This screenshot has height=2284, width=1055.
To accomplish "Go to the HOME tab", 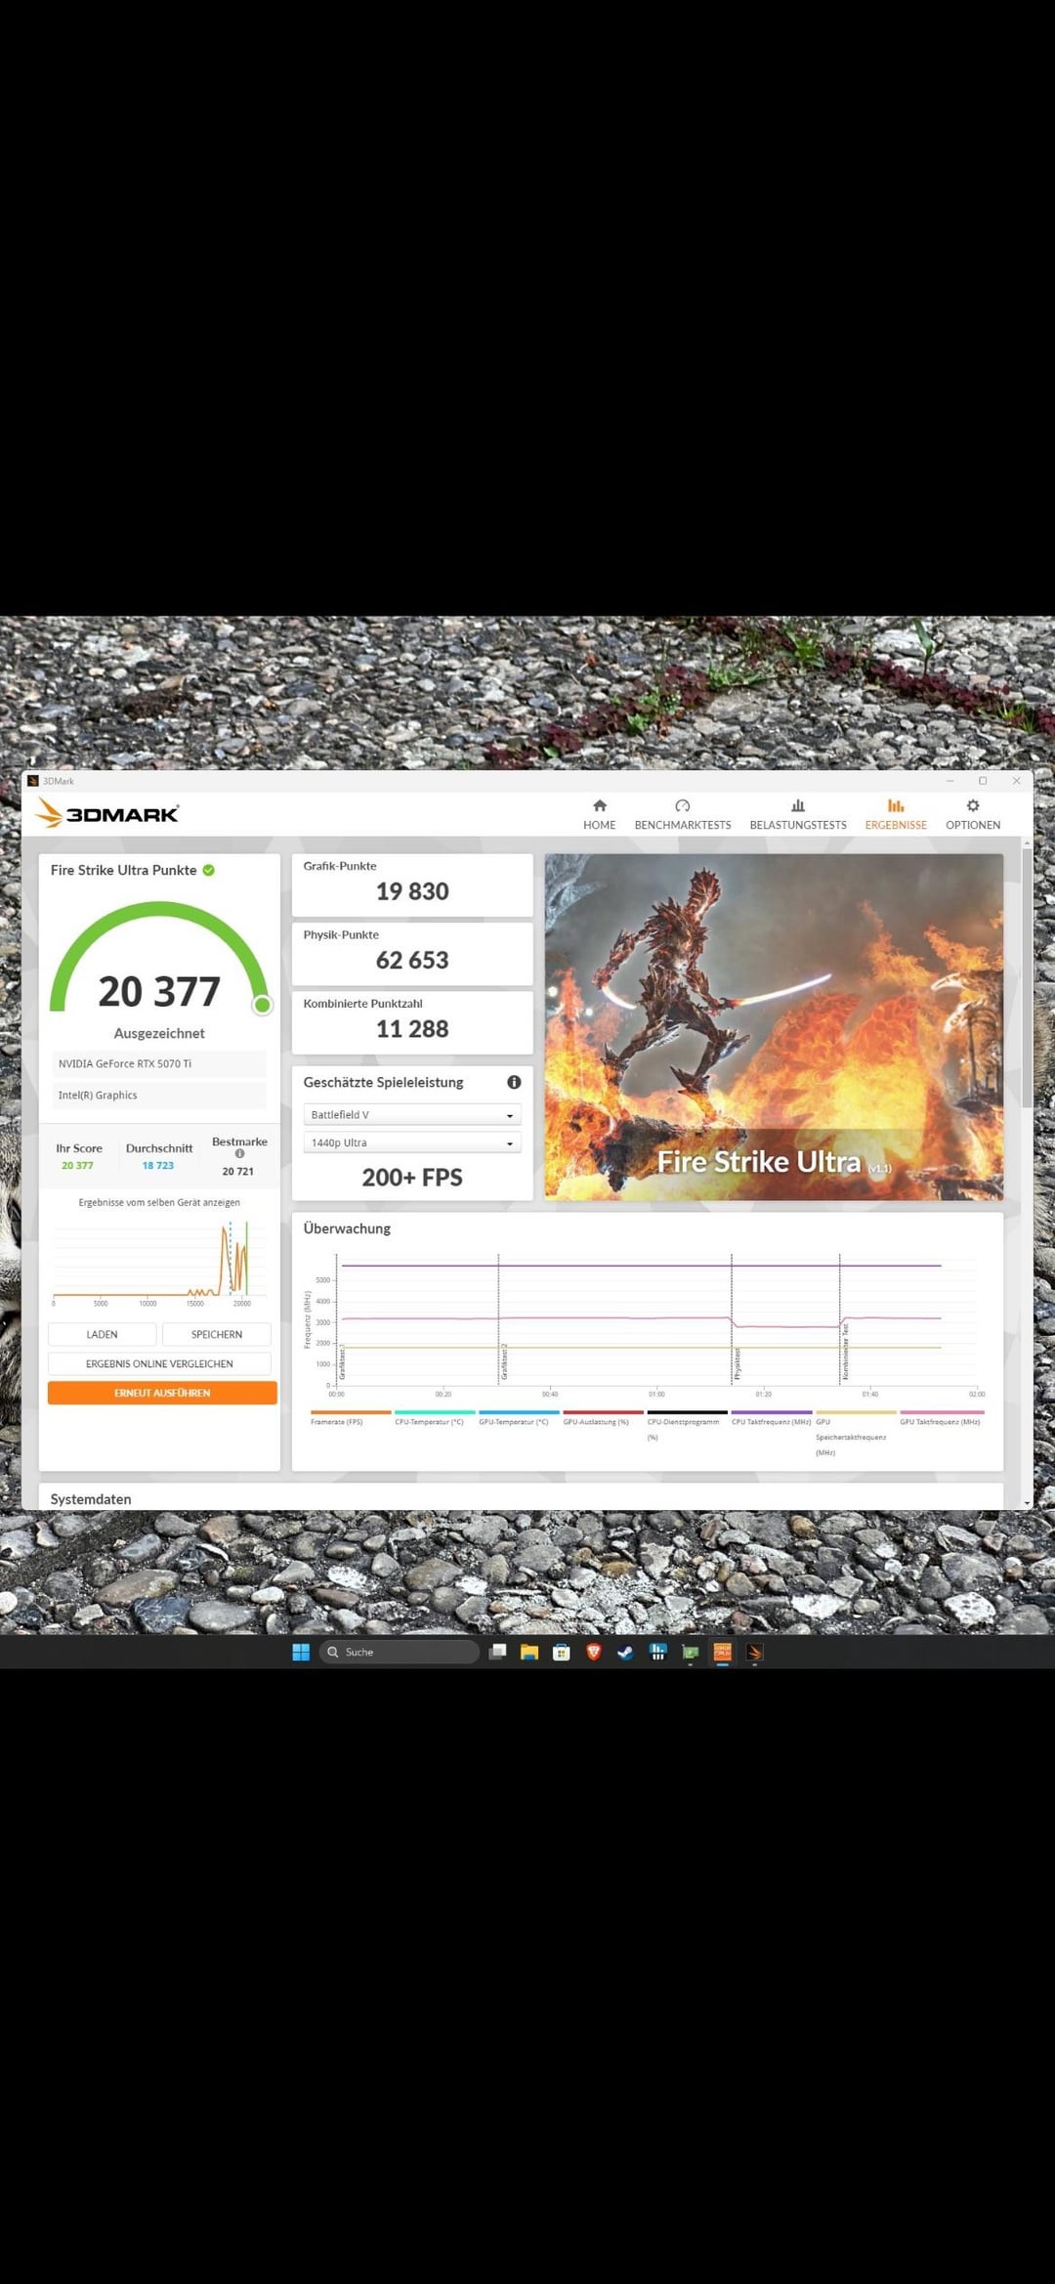I will (599, 814).
